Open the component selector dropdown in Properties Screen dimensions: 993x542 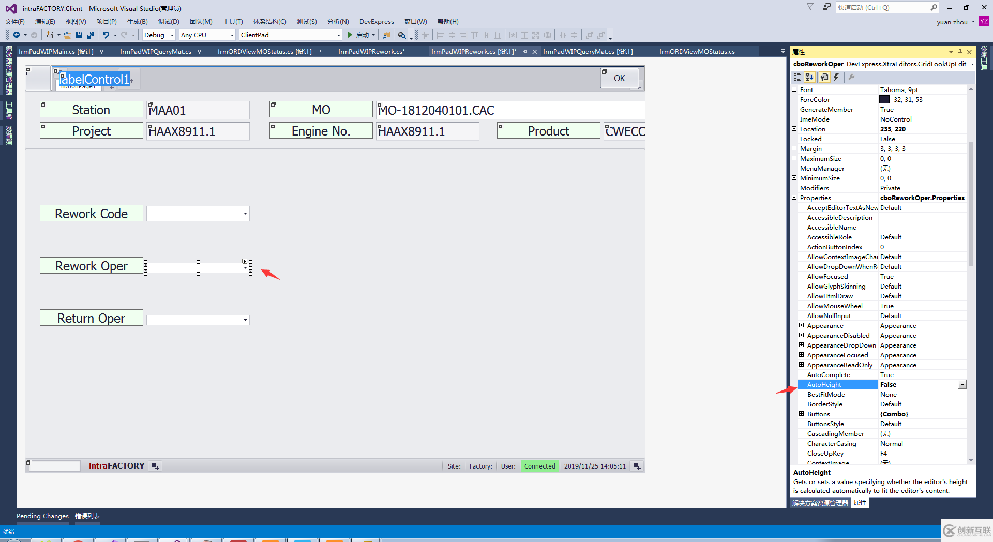[x=972, y=64]
